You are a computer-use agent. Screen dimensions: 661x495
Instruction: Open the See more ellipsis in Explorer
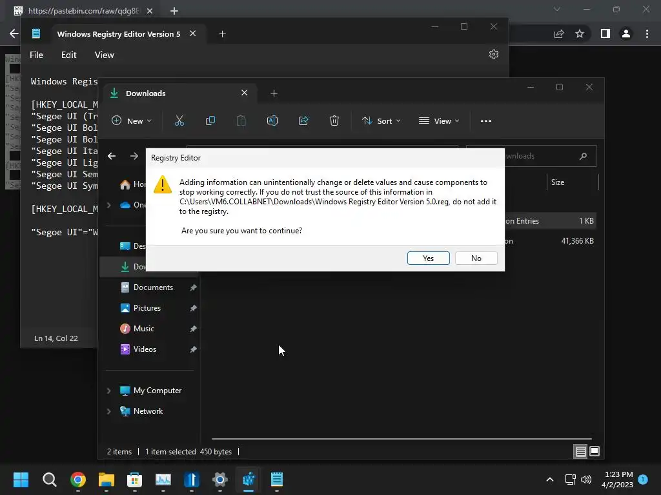point(485,121)
